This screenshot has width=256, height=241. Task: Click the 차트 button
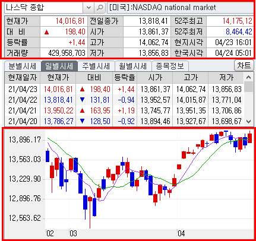tap(244, 65)
